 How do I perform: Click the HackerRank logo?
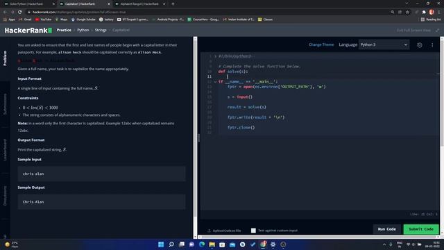[28, 31]
